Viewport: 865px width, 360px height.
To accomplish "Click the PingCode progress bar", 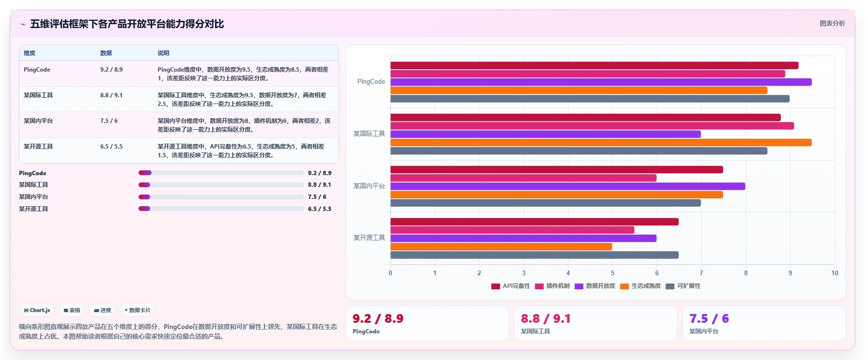I will click(221, 173).
